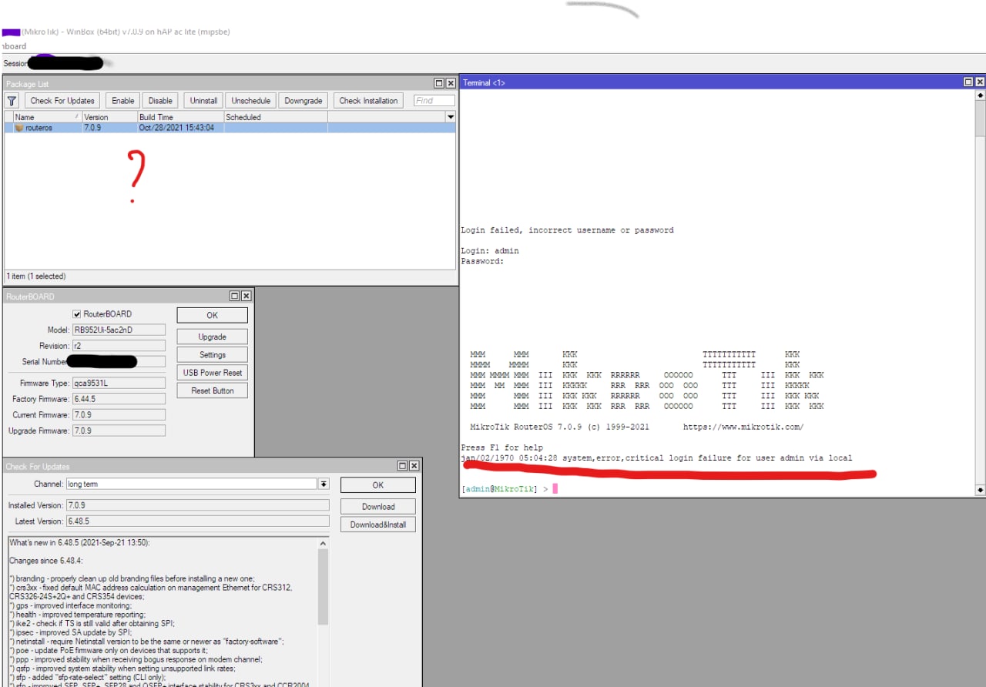Click the Check For Updates button

coord(62,101)
